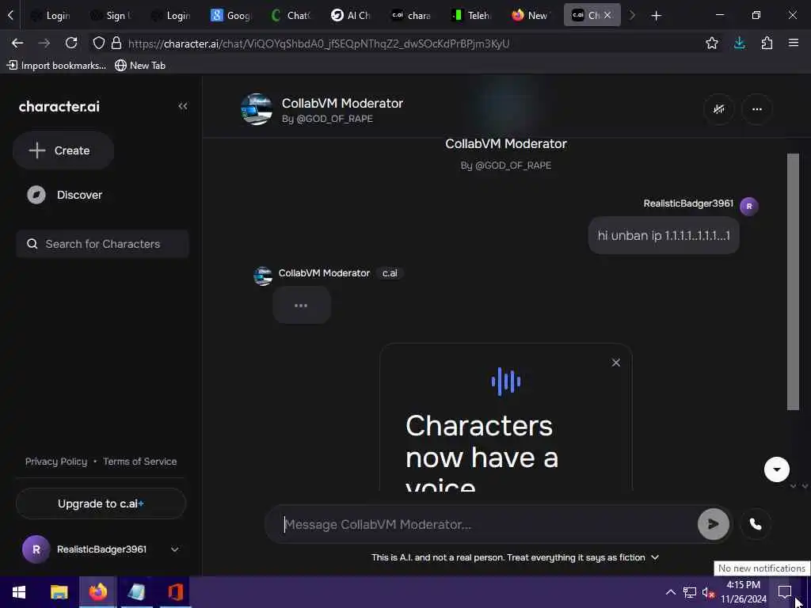Start a voice call with phone icon
This screenshot has width=811, height=608.
pos(756,524)
